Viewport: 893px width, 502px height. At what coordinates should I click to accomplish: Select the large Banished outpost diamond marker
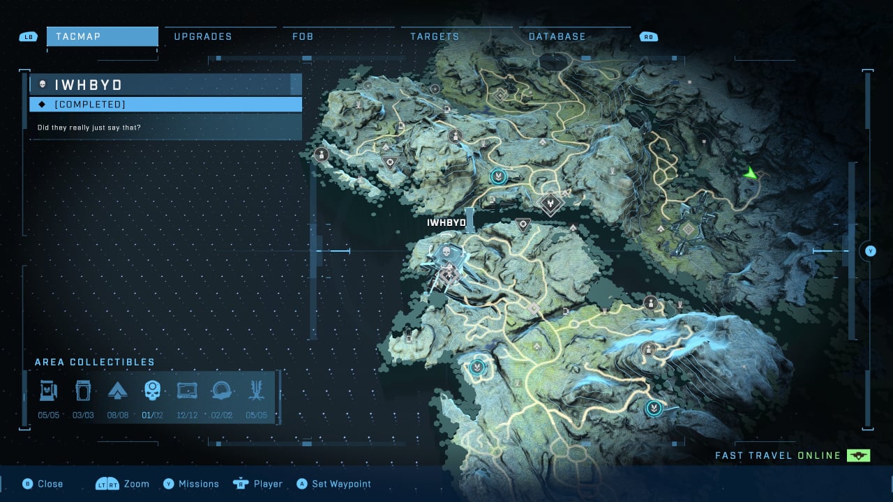coord(551,204)
